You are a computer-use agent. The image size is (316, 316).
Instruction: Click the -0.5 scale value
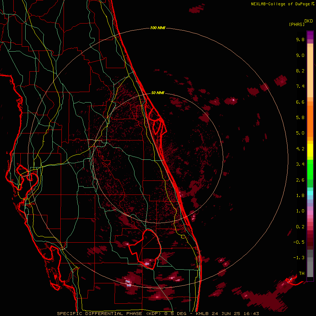coord(299,242)
